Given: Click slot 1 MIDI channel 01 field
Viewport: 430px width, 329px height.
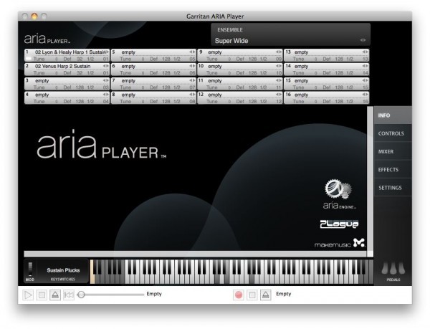Looking at the screenshot, I should (x=106, y=59).
